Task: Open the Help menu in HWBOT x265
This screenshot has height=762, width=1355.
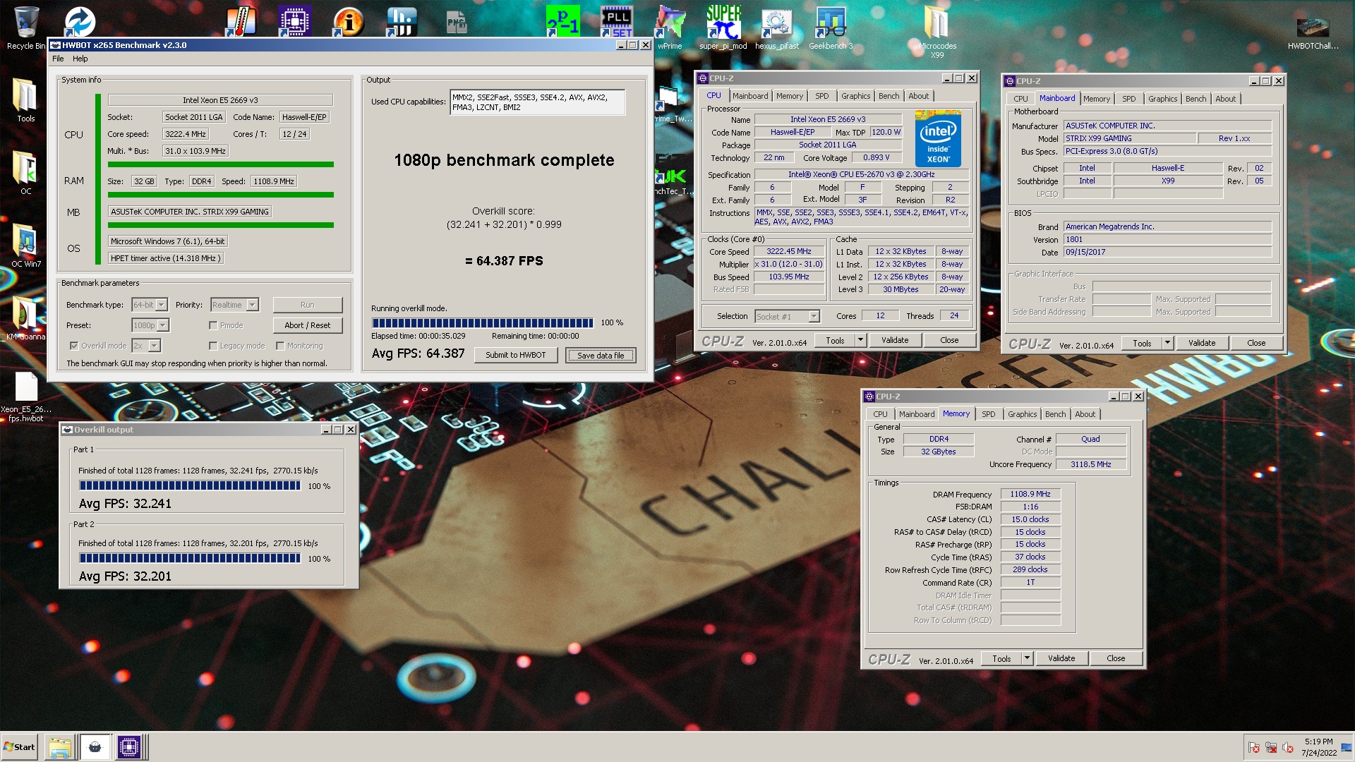Action: click(x=80, y=59)
